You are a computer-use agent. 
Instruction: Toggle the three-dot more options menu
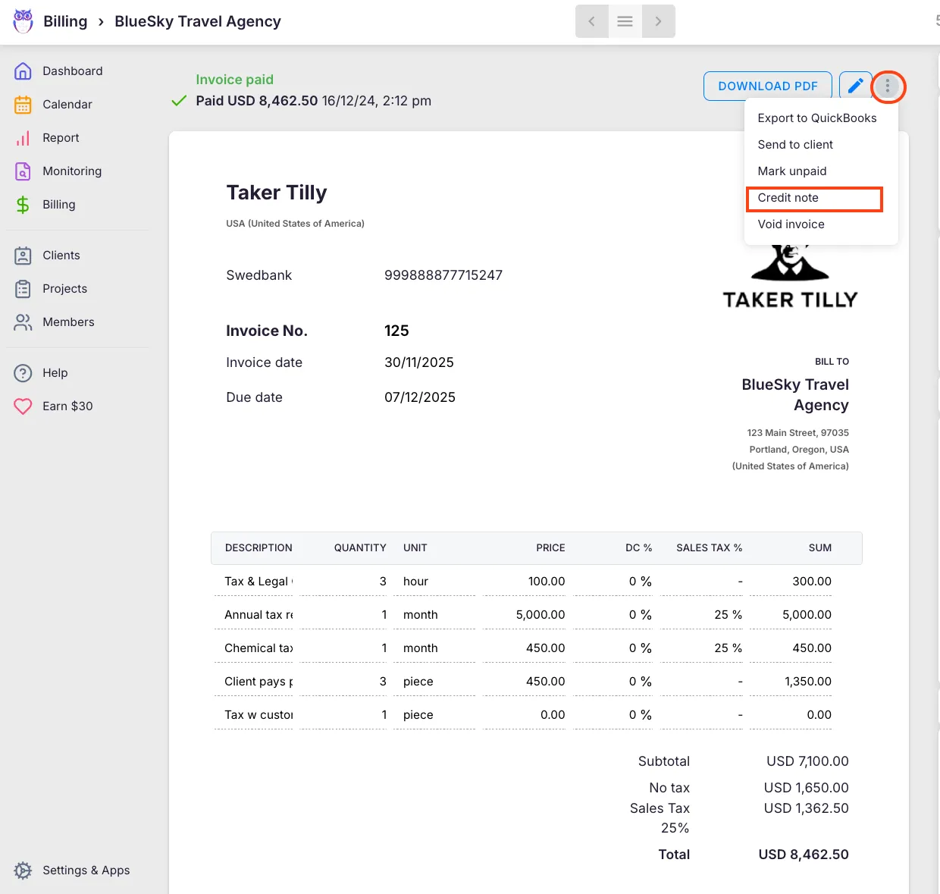click(888, 86)
